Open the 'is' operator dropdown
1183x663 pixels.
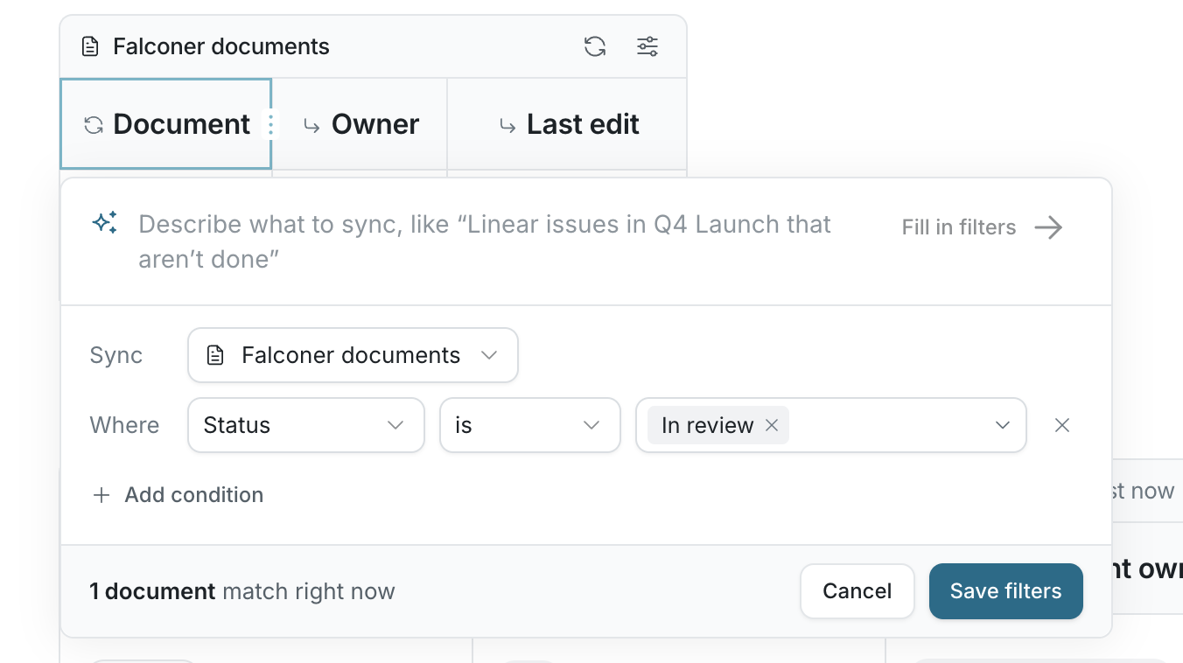pos(530,425)
